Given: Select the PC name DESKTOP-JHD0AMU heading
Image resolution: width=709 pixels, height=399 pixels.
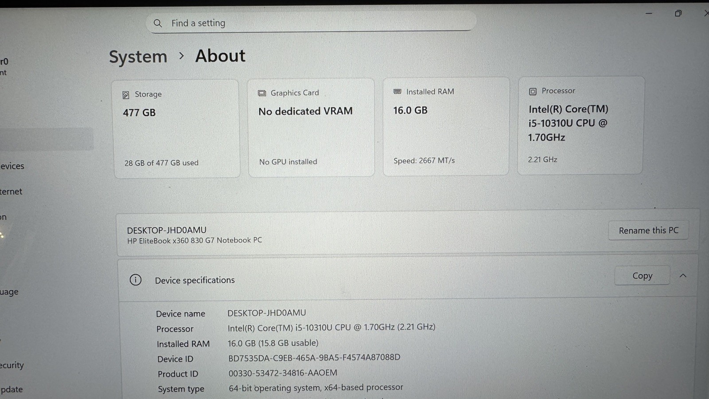Looking at the screenshot, I should tap(167, 230).
